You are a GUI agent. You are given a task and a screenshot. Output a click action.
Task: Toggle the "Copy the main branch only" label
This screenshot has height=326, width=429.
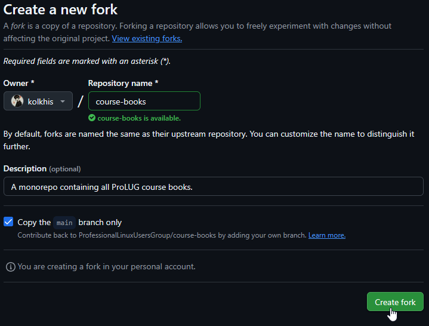pos(69,223)
